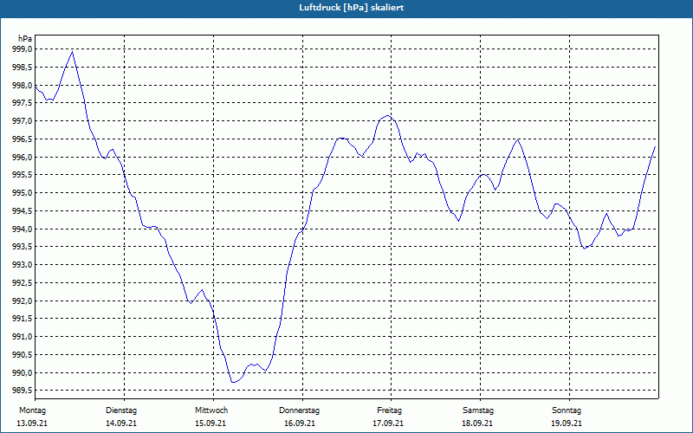Image resolution: width=693 pixels, height=433 pixels.
Task: Click the 992,5 axis value
Action: (23, 283)
